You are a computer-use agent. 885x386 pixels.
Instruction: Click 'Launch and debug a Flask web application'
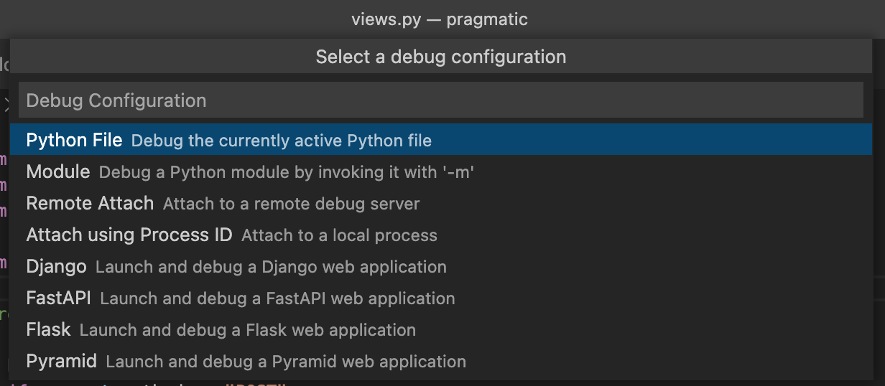[x=247, y=330]
